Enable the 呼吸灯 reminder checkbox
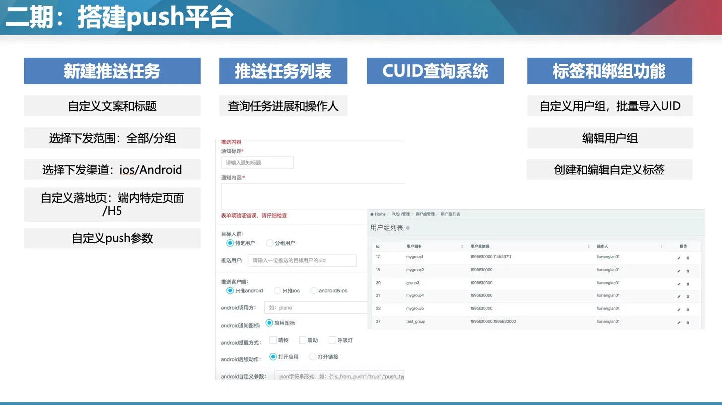Viewport: 722px width, 405px height. coord(332,340)
